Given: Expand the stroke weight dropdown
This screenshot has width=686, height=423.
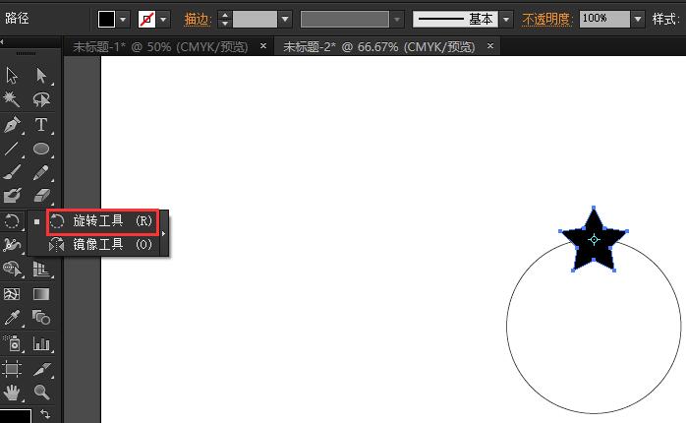Looking at the screenshot, I should point(285,19).
